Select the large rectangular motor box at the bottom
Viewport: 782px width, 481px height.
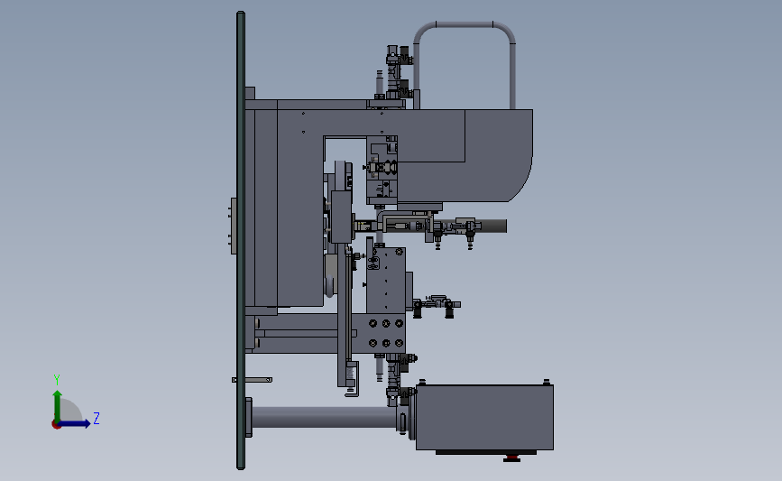(484, 417)
